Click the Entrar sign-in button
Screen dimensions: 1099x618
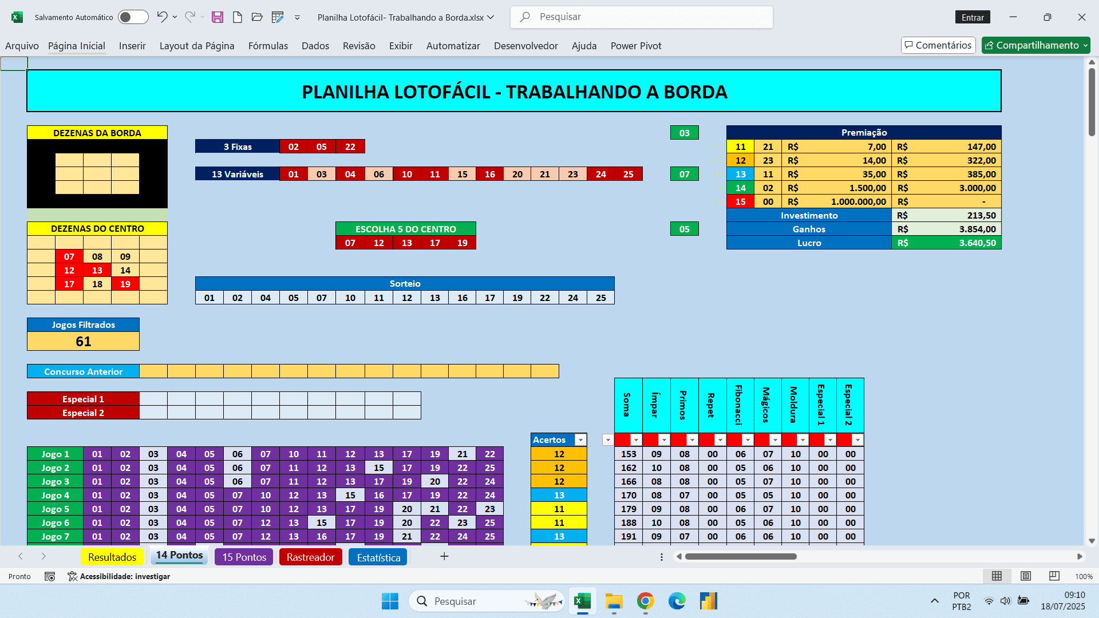pyautogui.click(x=972, y=17)
